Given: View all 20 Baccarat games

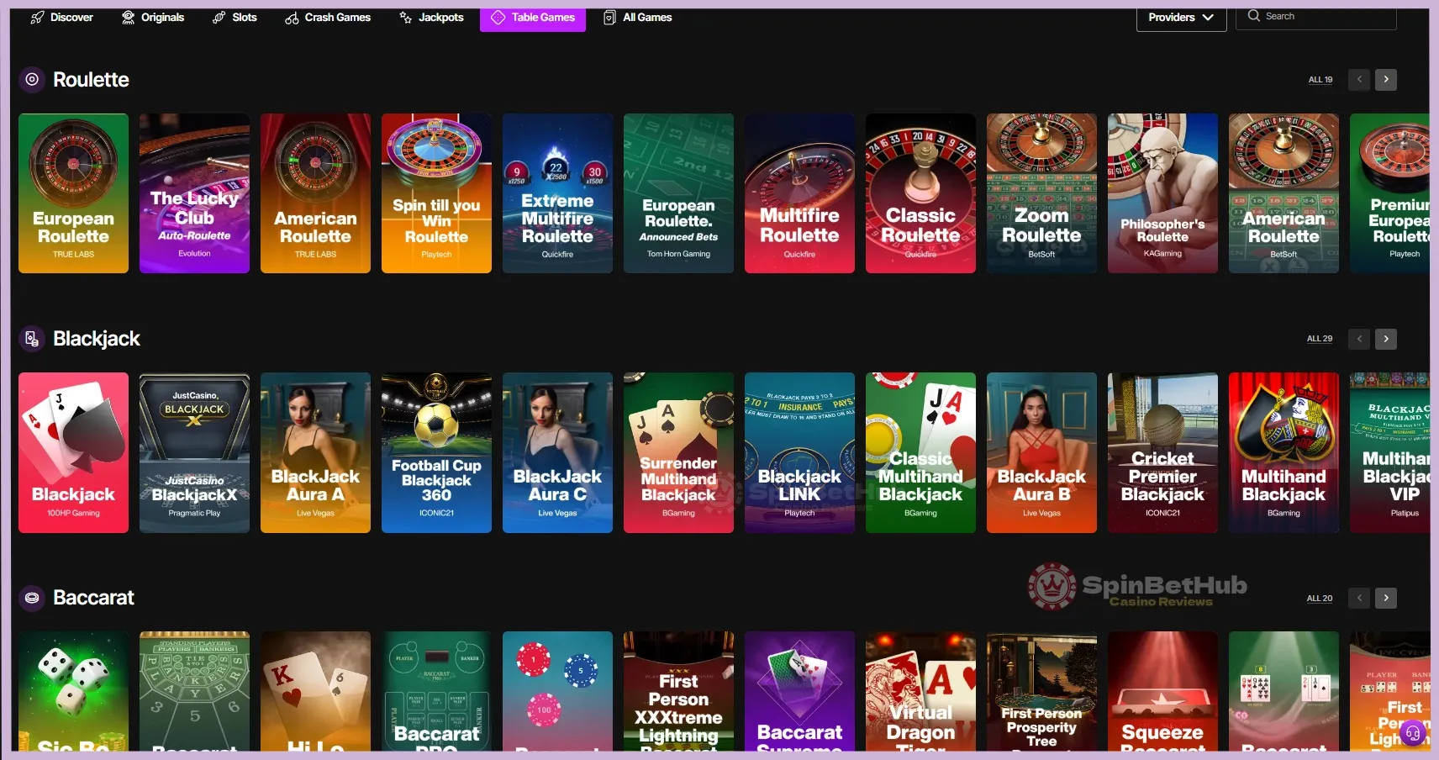Looking at the screenshot, I should point(1320,598).
